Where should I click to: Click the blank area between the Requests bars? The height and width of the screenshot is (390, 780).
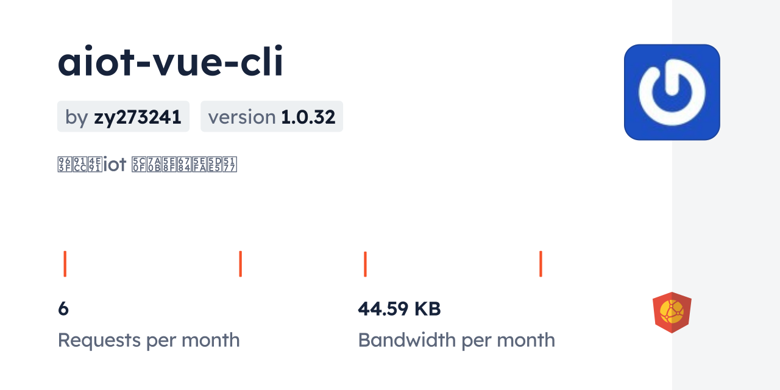point(152,264)
